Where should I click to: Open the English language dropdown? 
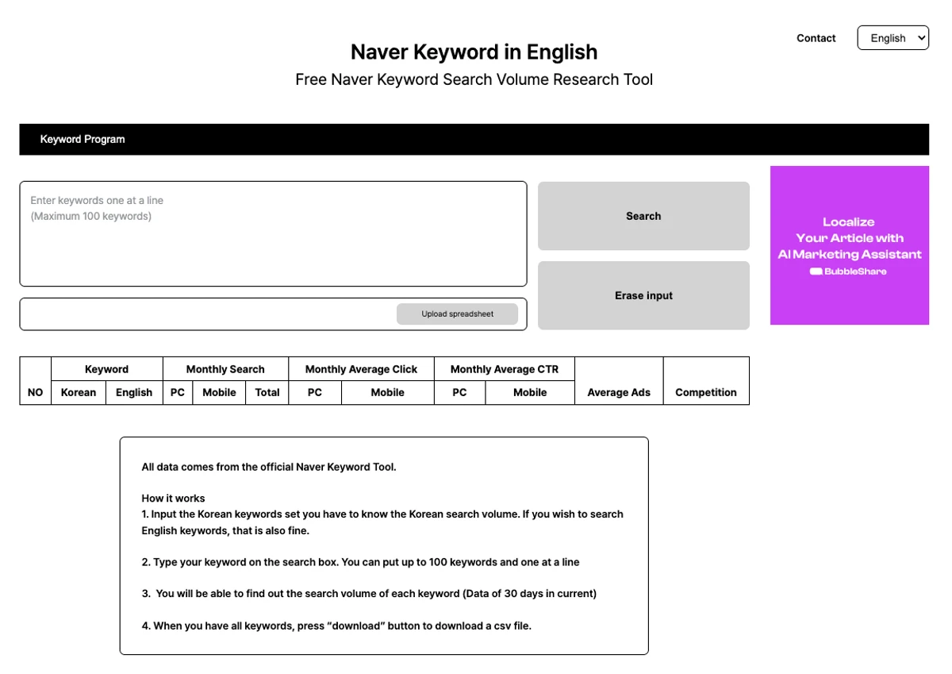coord(892,38)
